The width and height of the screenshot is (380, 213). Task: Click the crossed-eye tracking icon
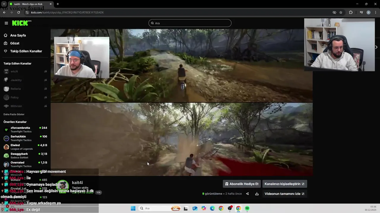click(334, 12)
